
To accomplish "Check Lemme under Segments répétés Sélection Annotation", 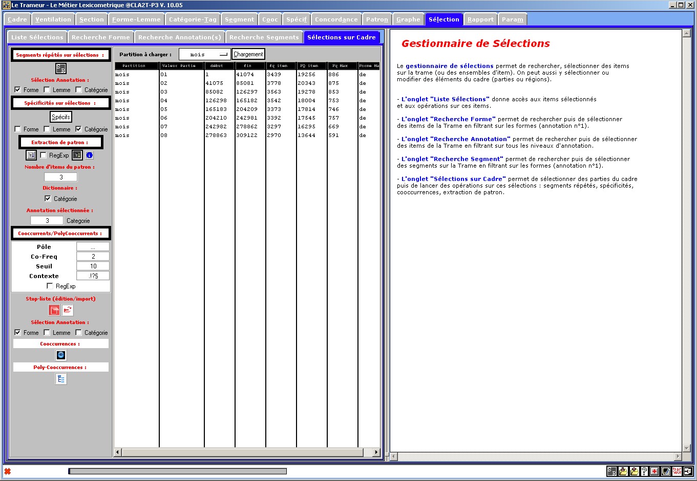I will click(x=47, y=89).
